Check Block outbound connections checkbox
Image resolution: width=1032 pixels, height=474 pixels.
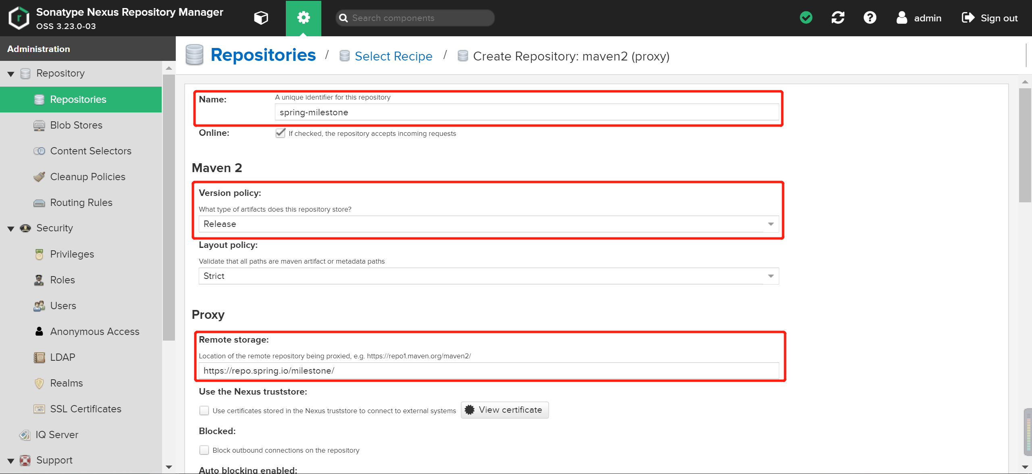(x=204, y=450)
